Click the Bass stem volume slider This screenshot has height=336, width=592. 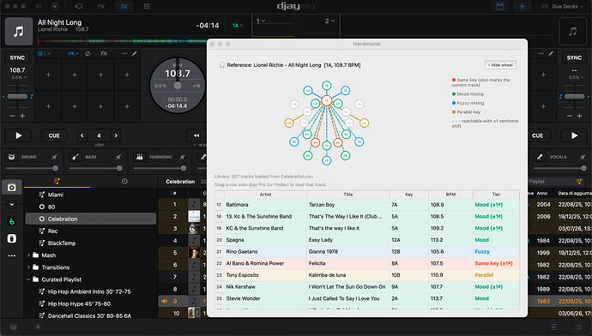(x=96, y=168)
